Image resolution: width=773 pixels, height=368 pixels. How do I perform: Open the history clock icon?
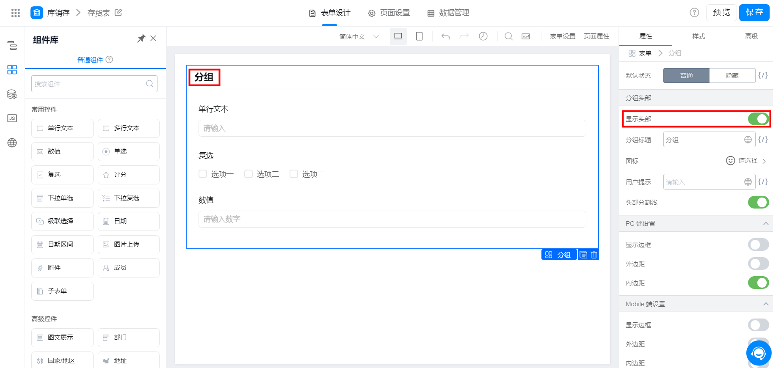click(483, 36)
